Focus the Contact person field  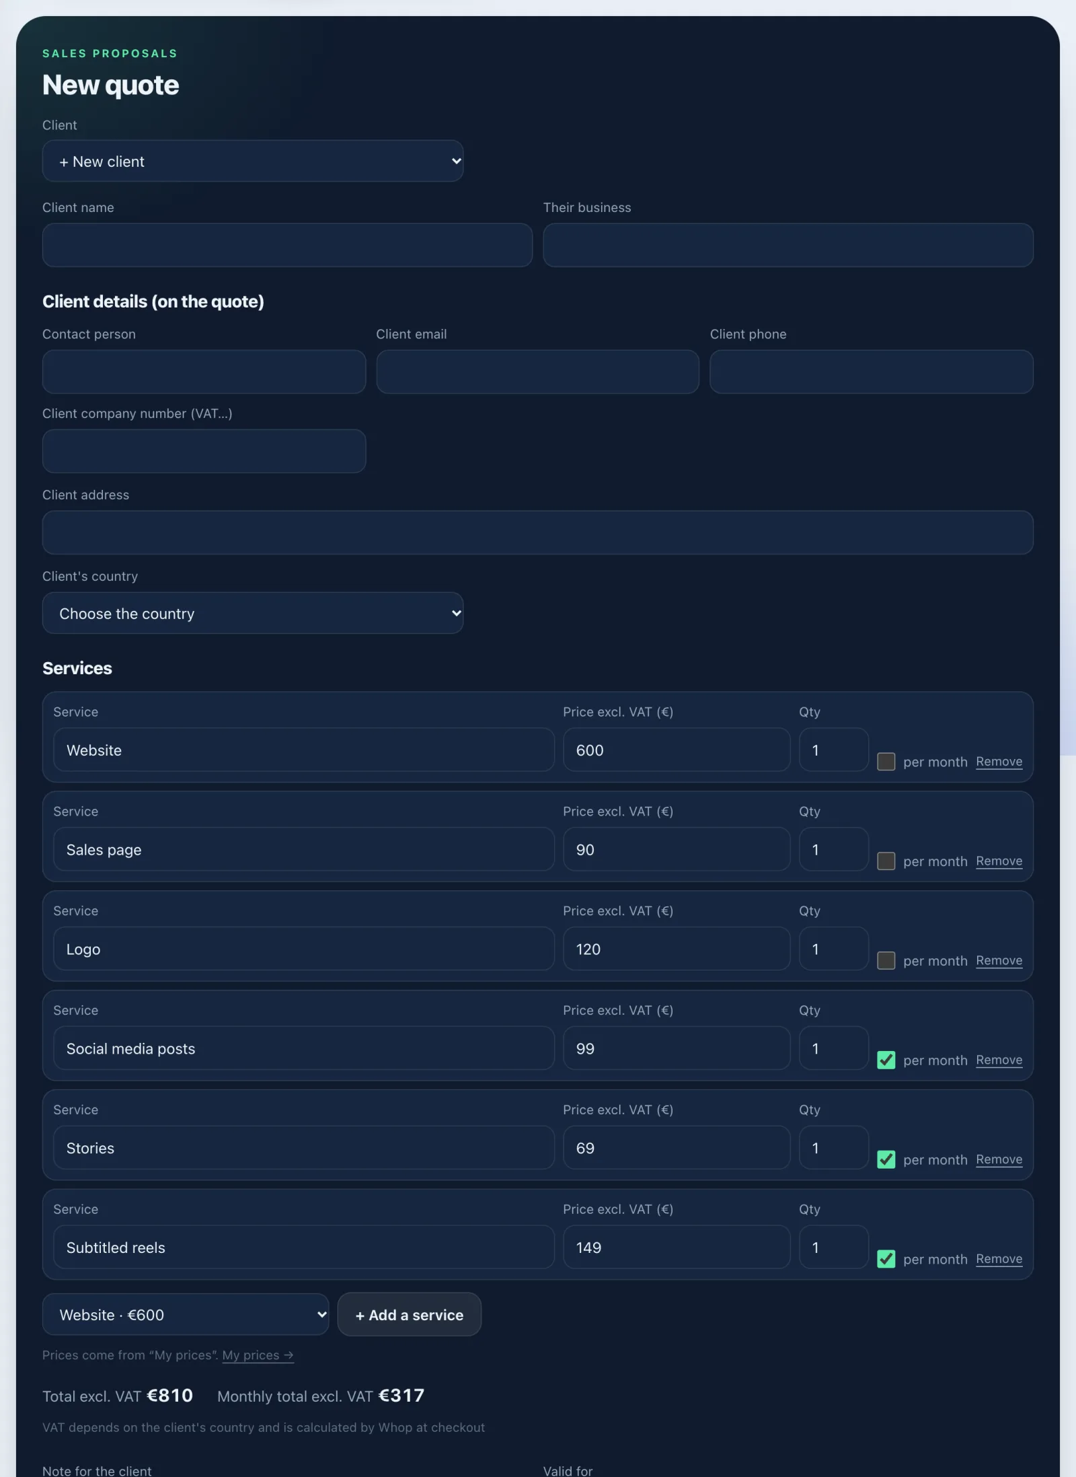point(204,371)
